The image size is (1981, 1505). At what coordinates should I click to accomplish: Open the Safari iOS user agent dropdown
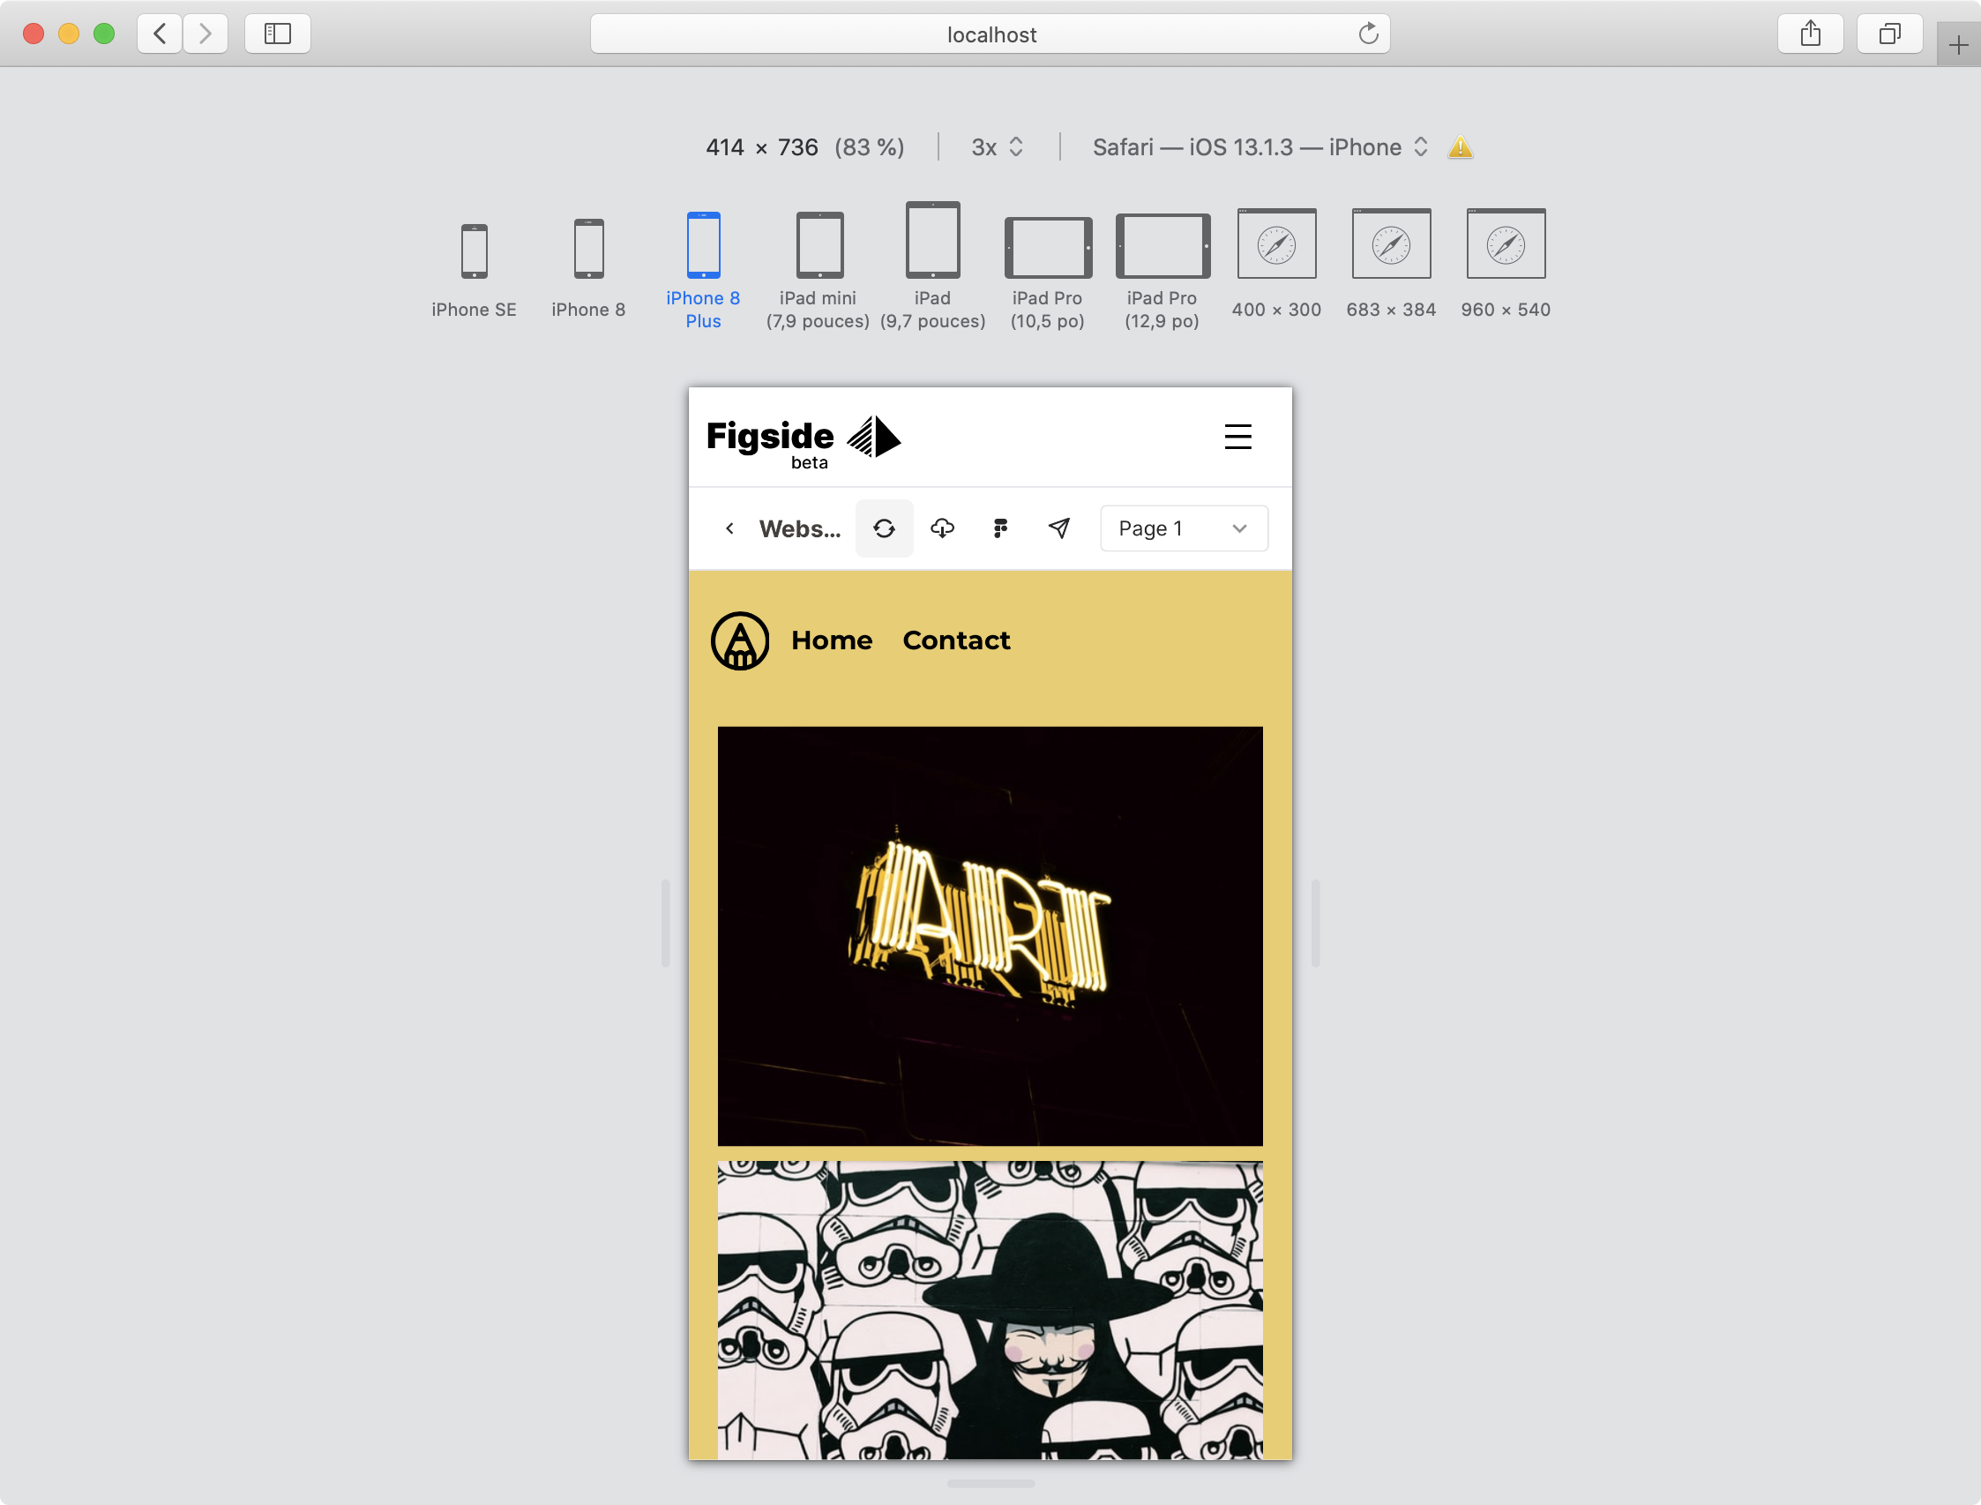(x=1260, y=147)
